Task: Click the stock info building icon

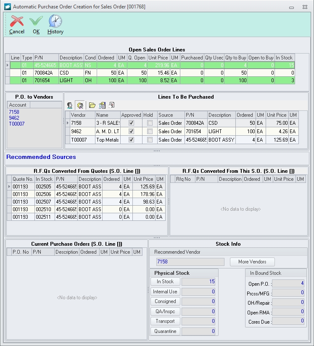Action: [102, 105]
